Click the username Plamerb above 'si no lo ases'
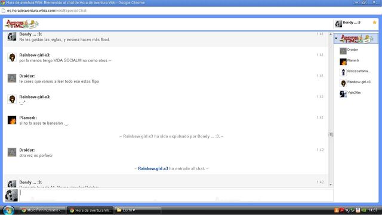This screenshot has width=382, height=215. 28,118
